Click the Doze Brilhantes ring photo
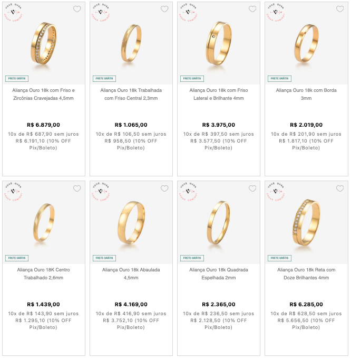351x358 pixels. tap(306, 223)
